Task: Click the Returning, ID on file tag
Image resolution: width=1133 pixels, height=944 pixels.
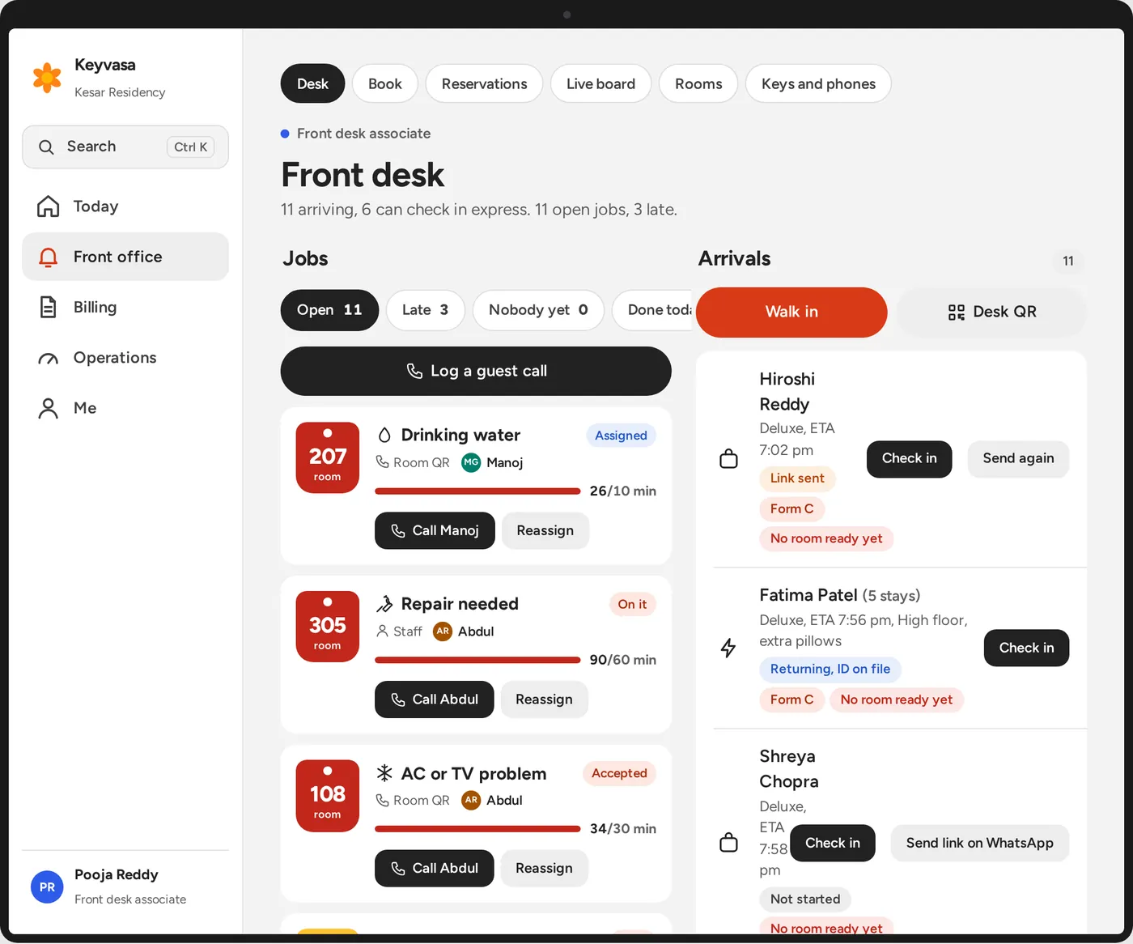Action: tap(830, 670)
